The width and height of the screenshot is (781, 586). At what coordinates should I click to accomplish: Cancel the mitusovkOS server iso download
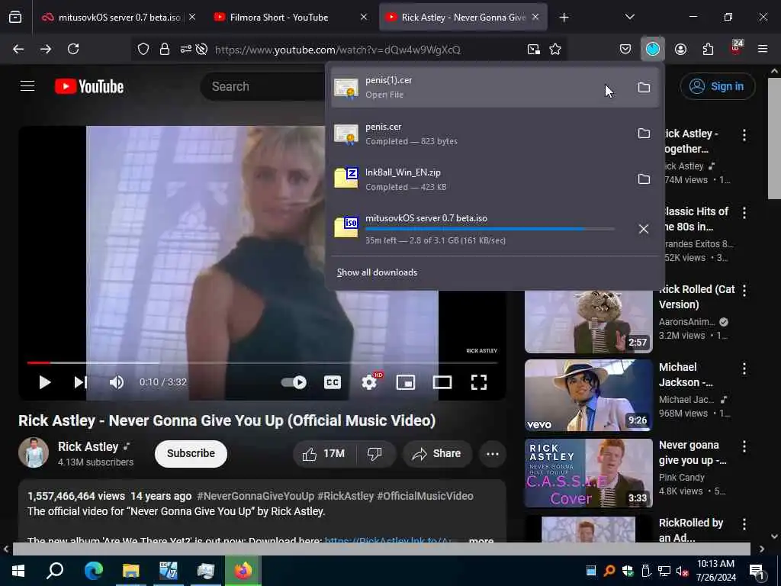(x=644, y=229)
